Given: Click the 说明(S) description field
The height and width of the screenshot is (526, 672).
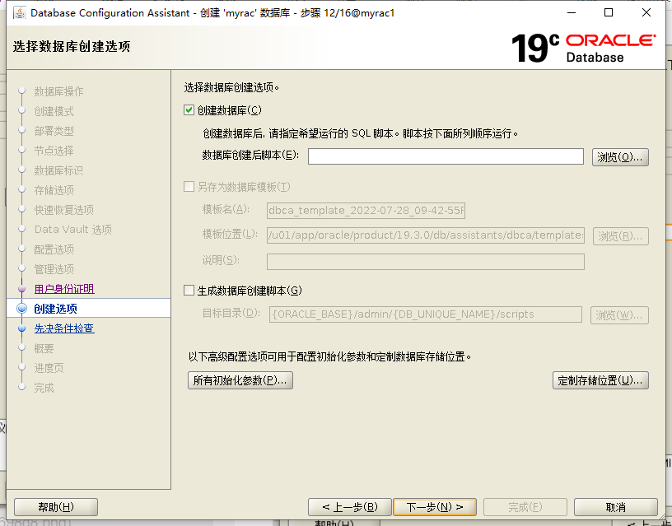Looking at the screenshot, I should [425, 262].
